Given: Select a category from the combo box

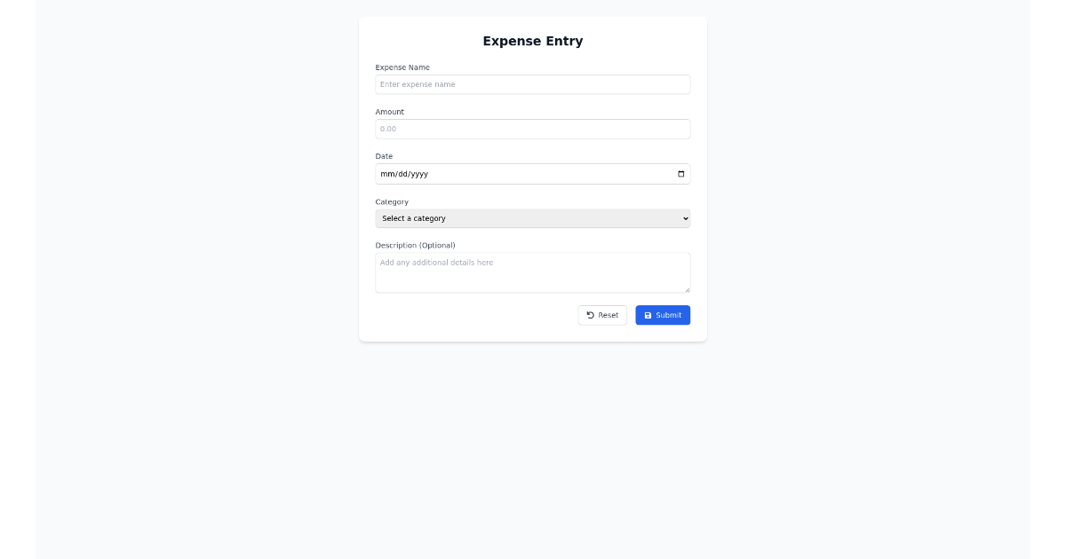Looking at the screenshot, I should (x=532, y=218).
